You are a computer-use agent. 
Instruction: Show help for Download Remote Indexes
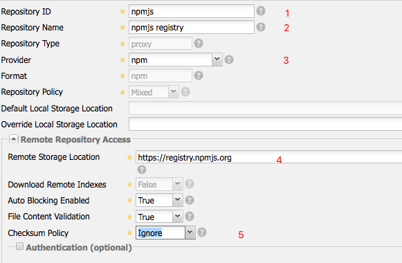pyautogui.click(x=190, y=184)
